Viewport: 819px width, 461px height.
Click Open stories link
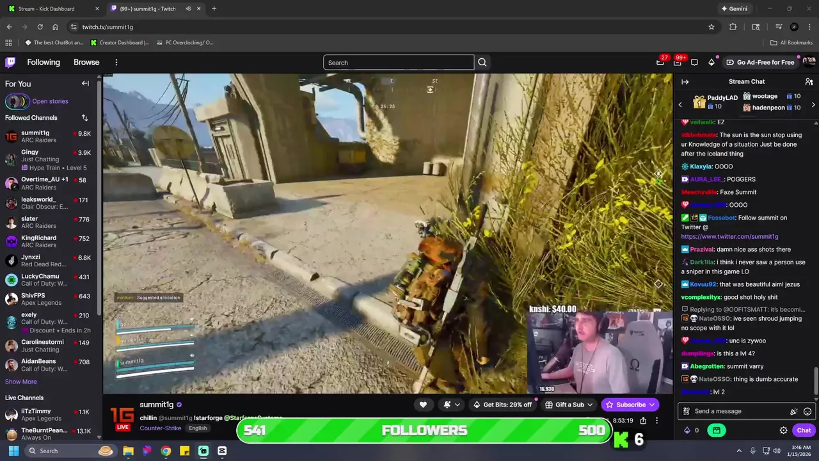pos(50,101)
